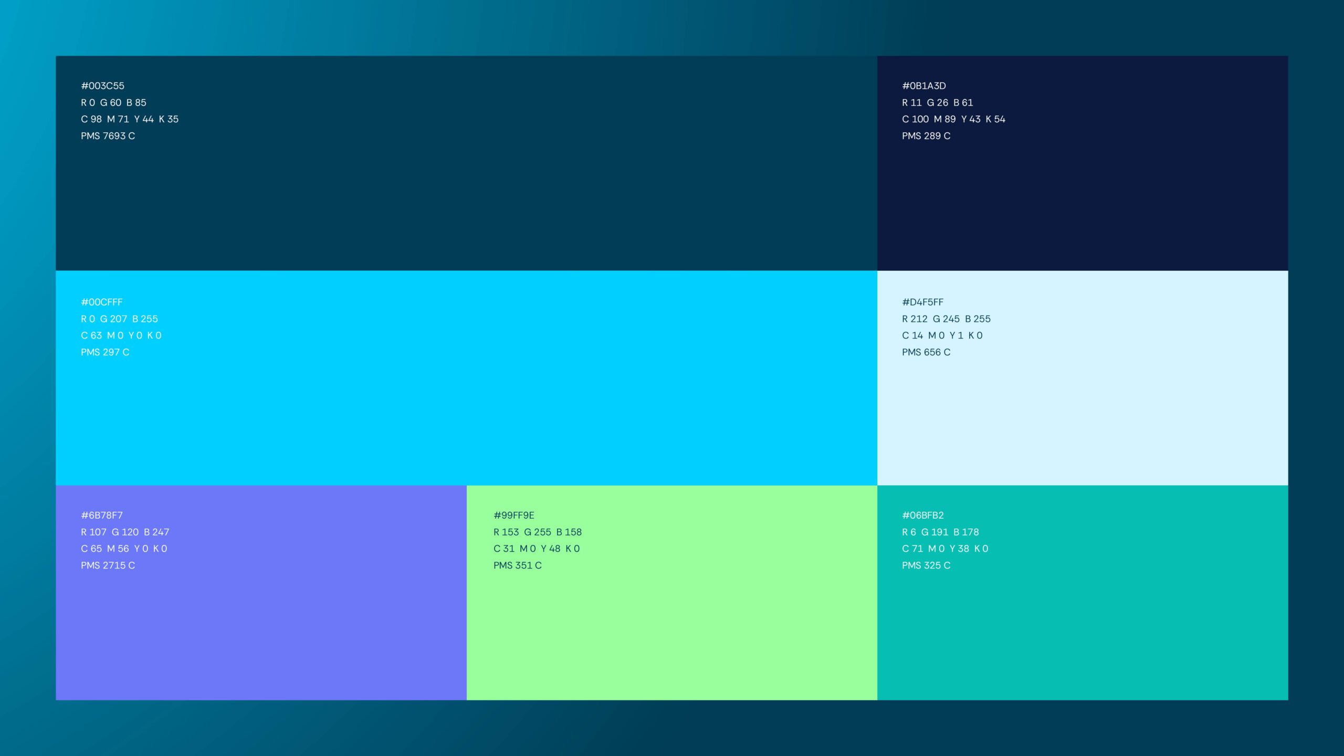
Task: Click the hex code #99FF9E
Action: pyautogui.click(x=514, y=516)
